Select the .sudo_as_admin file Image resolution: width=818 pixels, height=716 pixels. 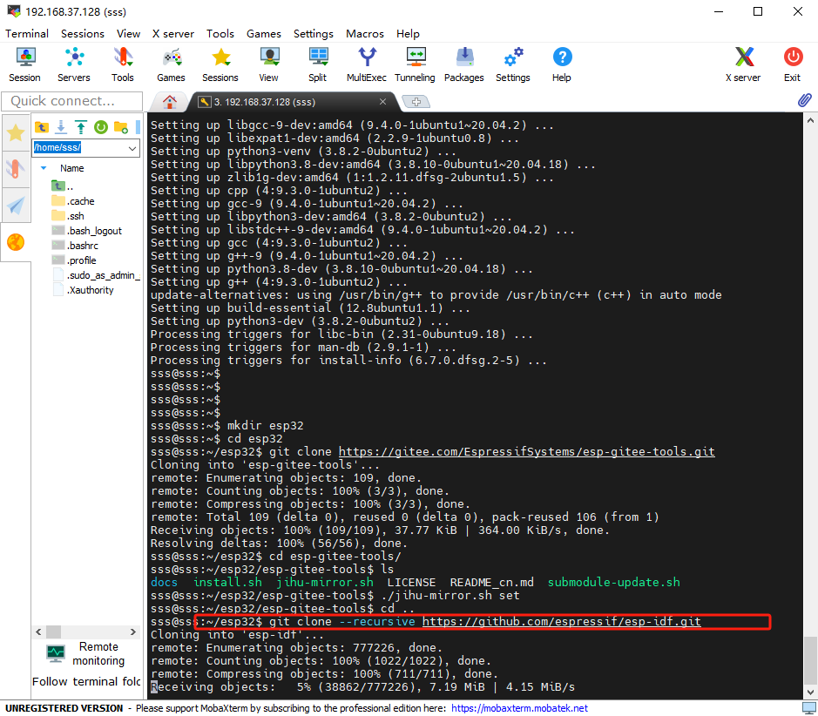(96, 275)
